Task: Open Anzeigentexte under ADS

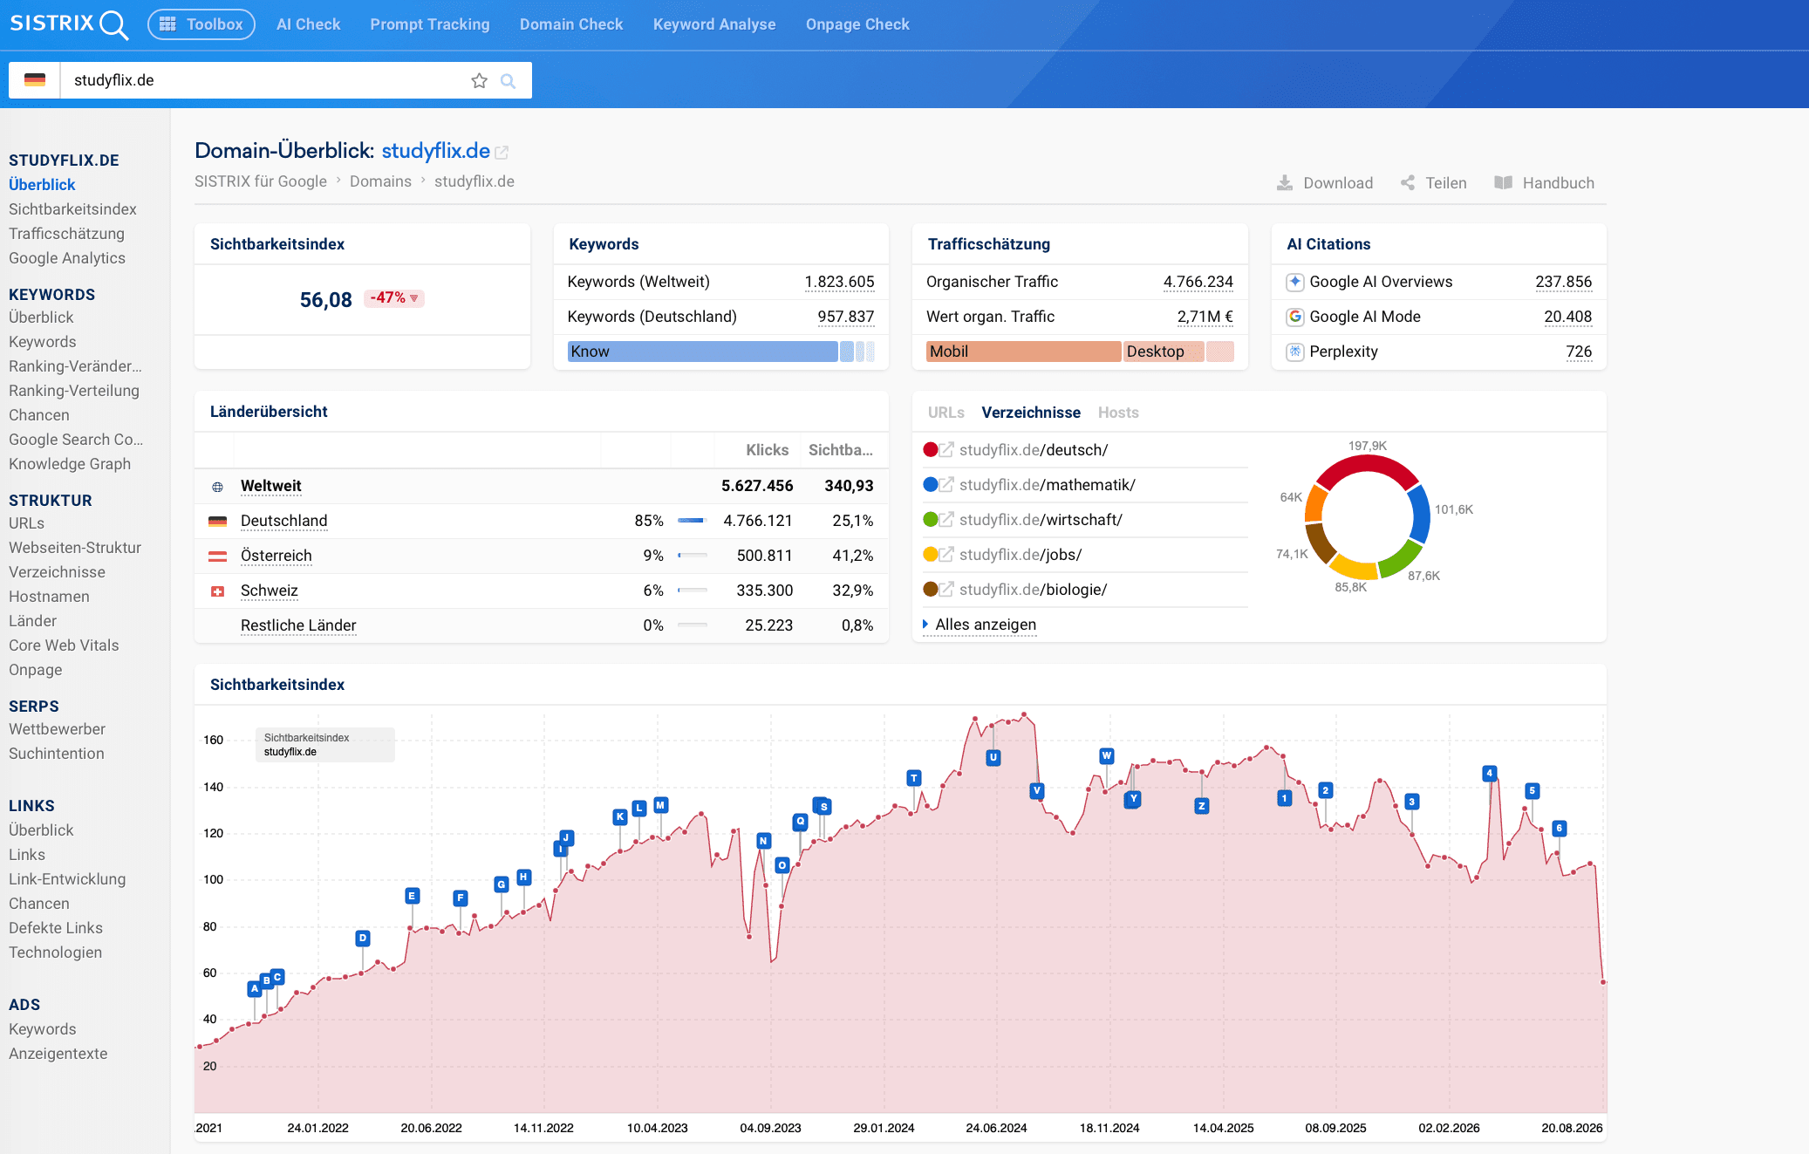Action: click(x=58, y=1054)
